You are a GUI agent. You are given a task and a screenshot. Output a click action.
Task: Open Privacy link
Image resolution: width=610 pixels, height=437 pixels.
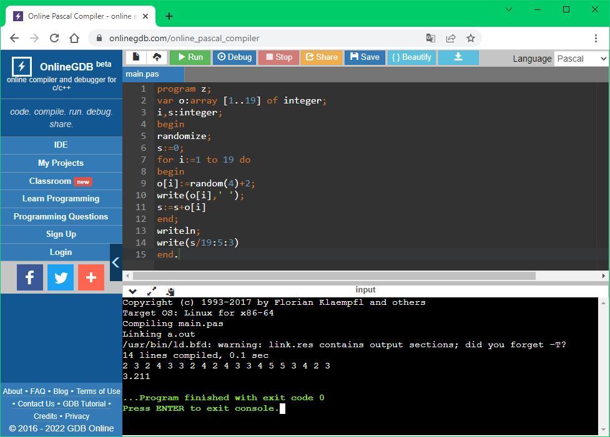pos(77,416)
